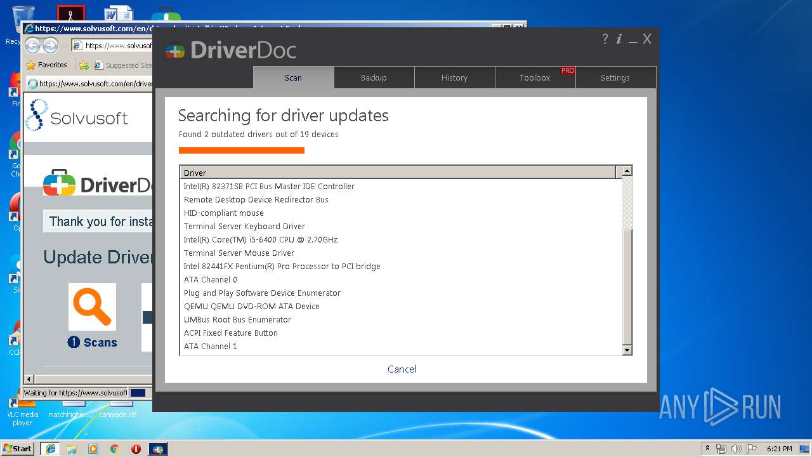This screenshot has width=812, height=457.
Task: Open Chrome from the taskbar
Action: pyautogui.click(x=115, y=449)
